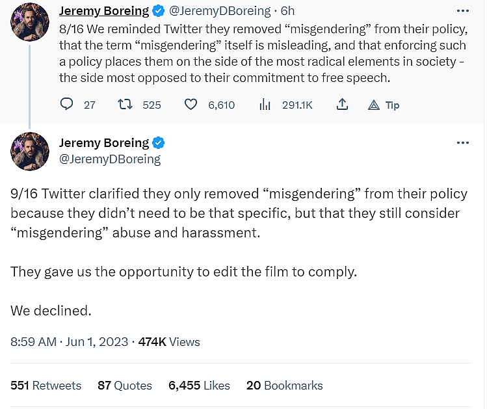The height and width of the screenshot is (409, 487).
Task: Click the verified badge in the 9/16 tweet header
Action: click(x=159, y=142)
